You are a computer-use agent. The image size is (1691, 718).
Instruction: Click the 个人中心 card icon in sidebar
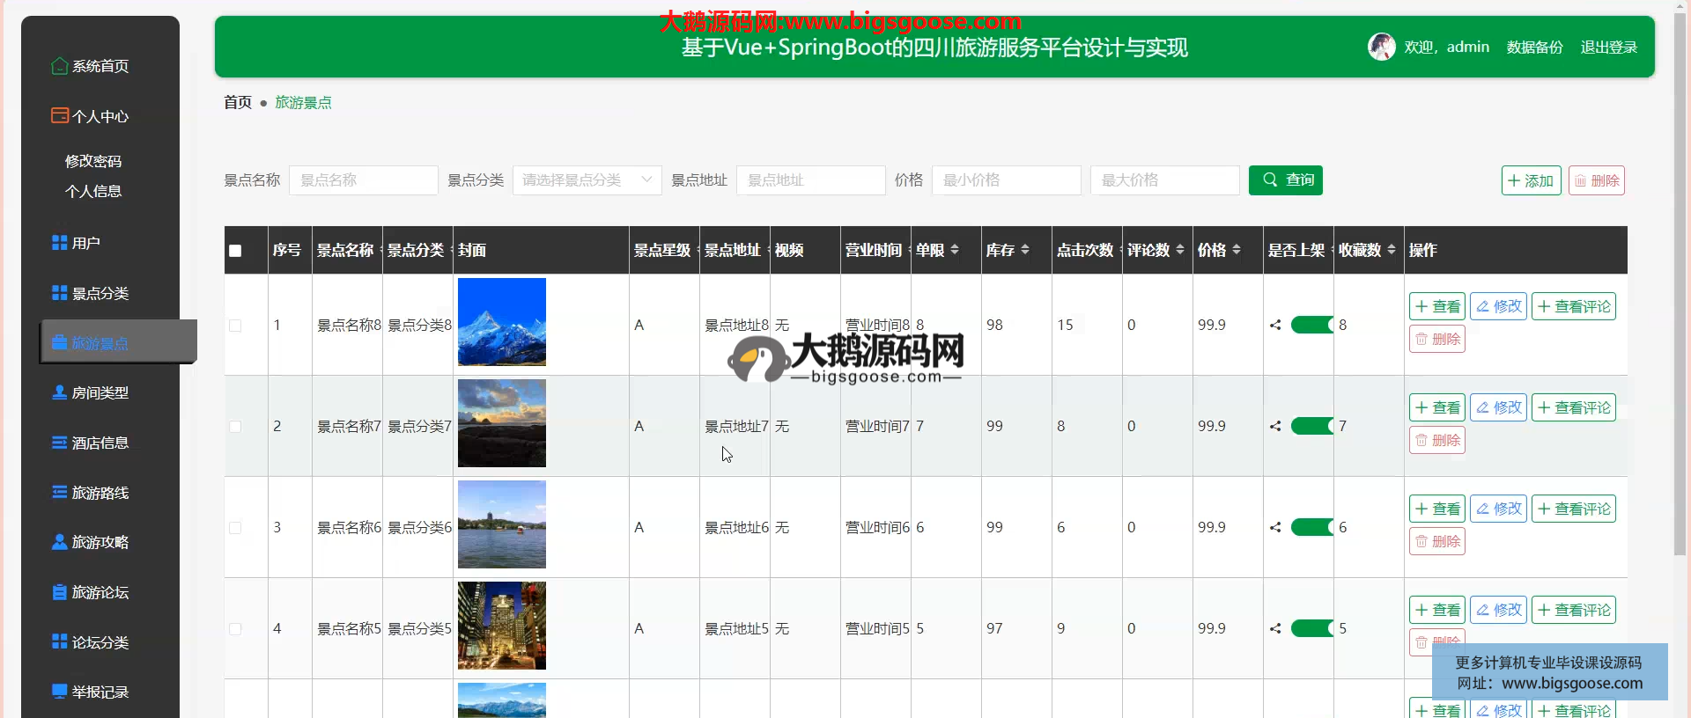[59, 116]
